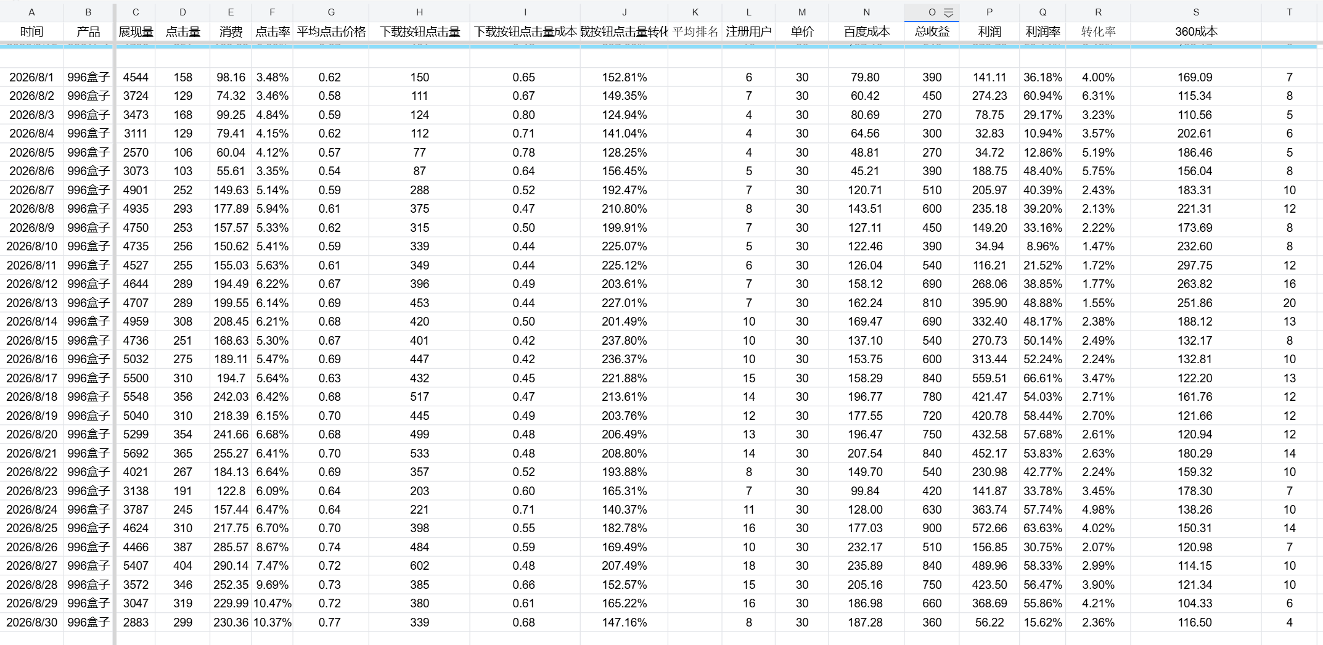
Task: Click the 利润率 header cell
Action: (x=1042, y=31)
